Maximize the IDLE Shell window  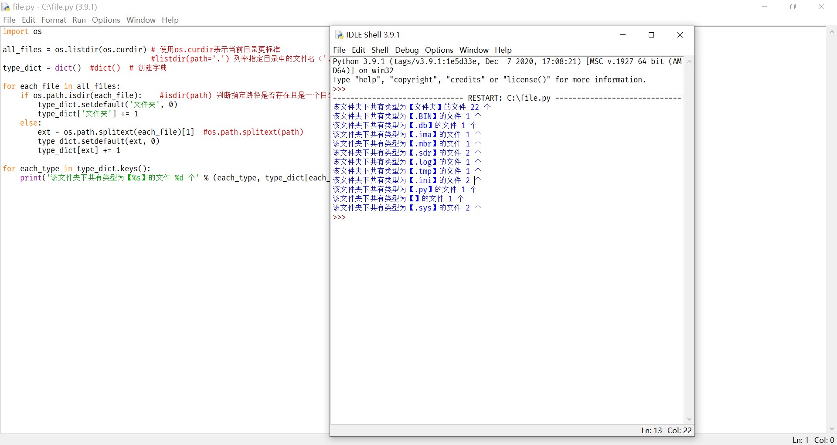coord(651,35)
